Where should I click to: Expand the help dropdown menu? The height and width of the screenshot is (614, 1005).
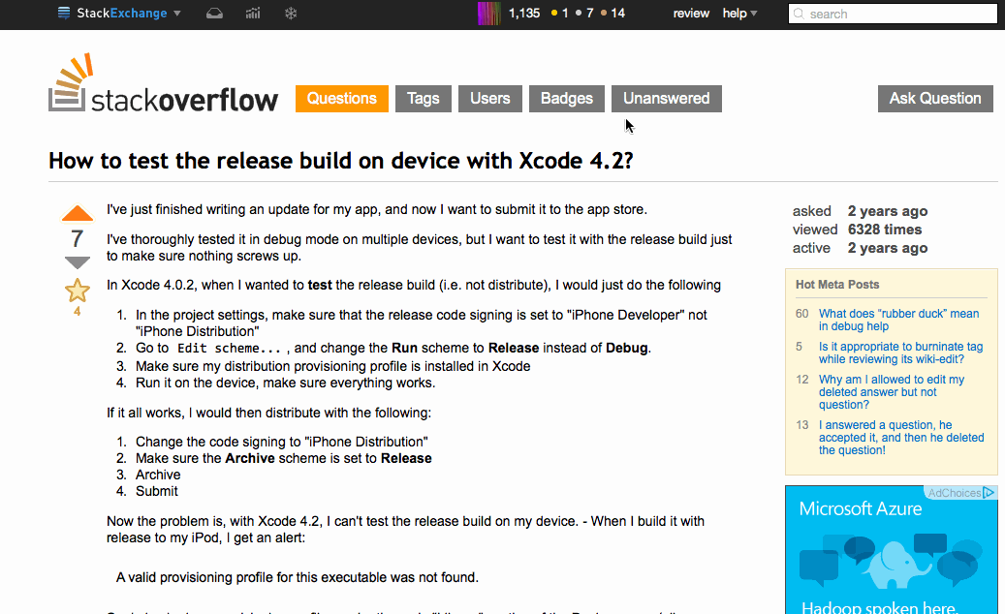[739, 14]
